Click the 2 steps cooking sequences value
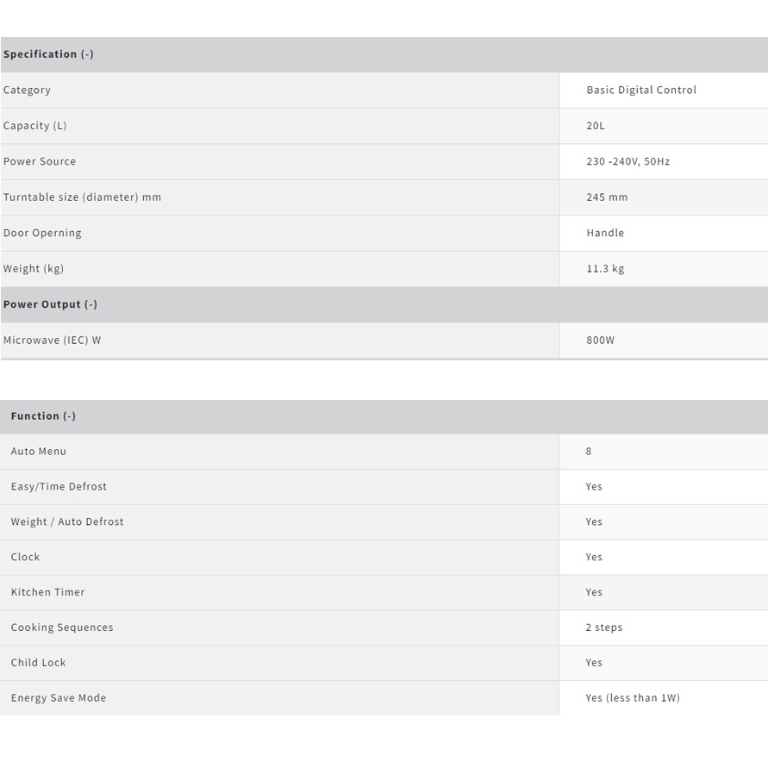The image size is (768, 768). pyautogui.click(x=603, y=628)
